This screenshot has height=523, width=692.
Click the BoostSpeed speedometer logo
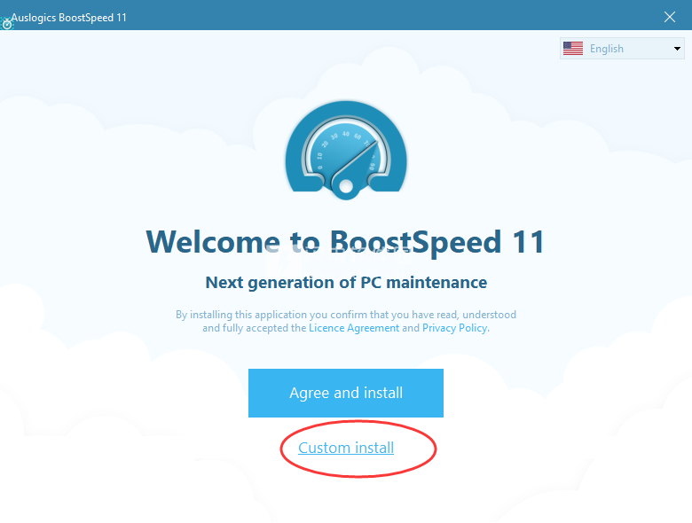tap(346, 150)
